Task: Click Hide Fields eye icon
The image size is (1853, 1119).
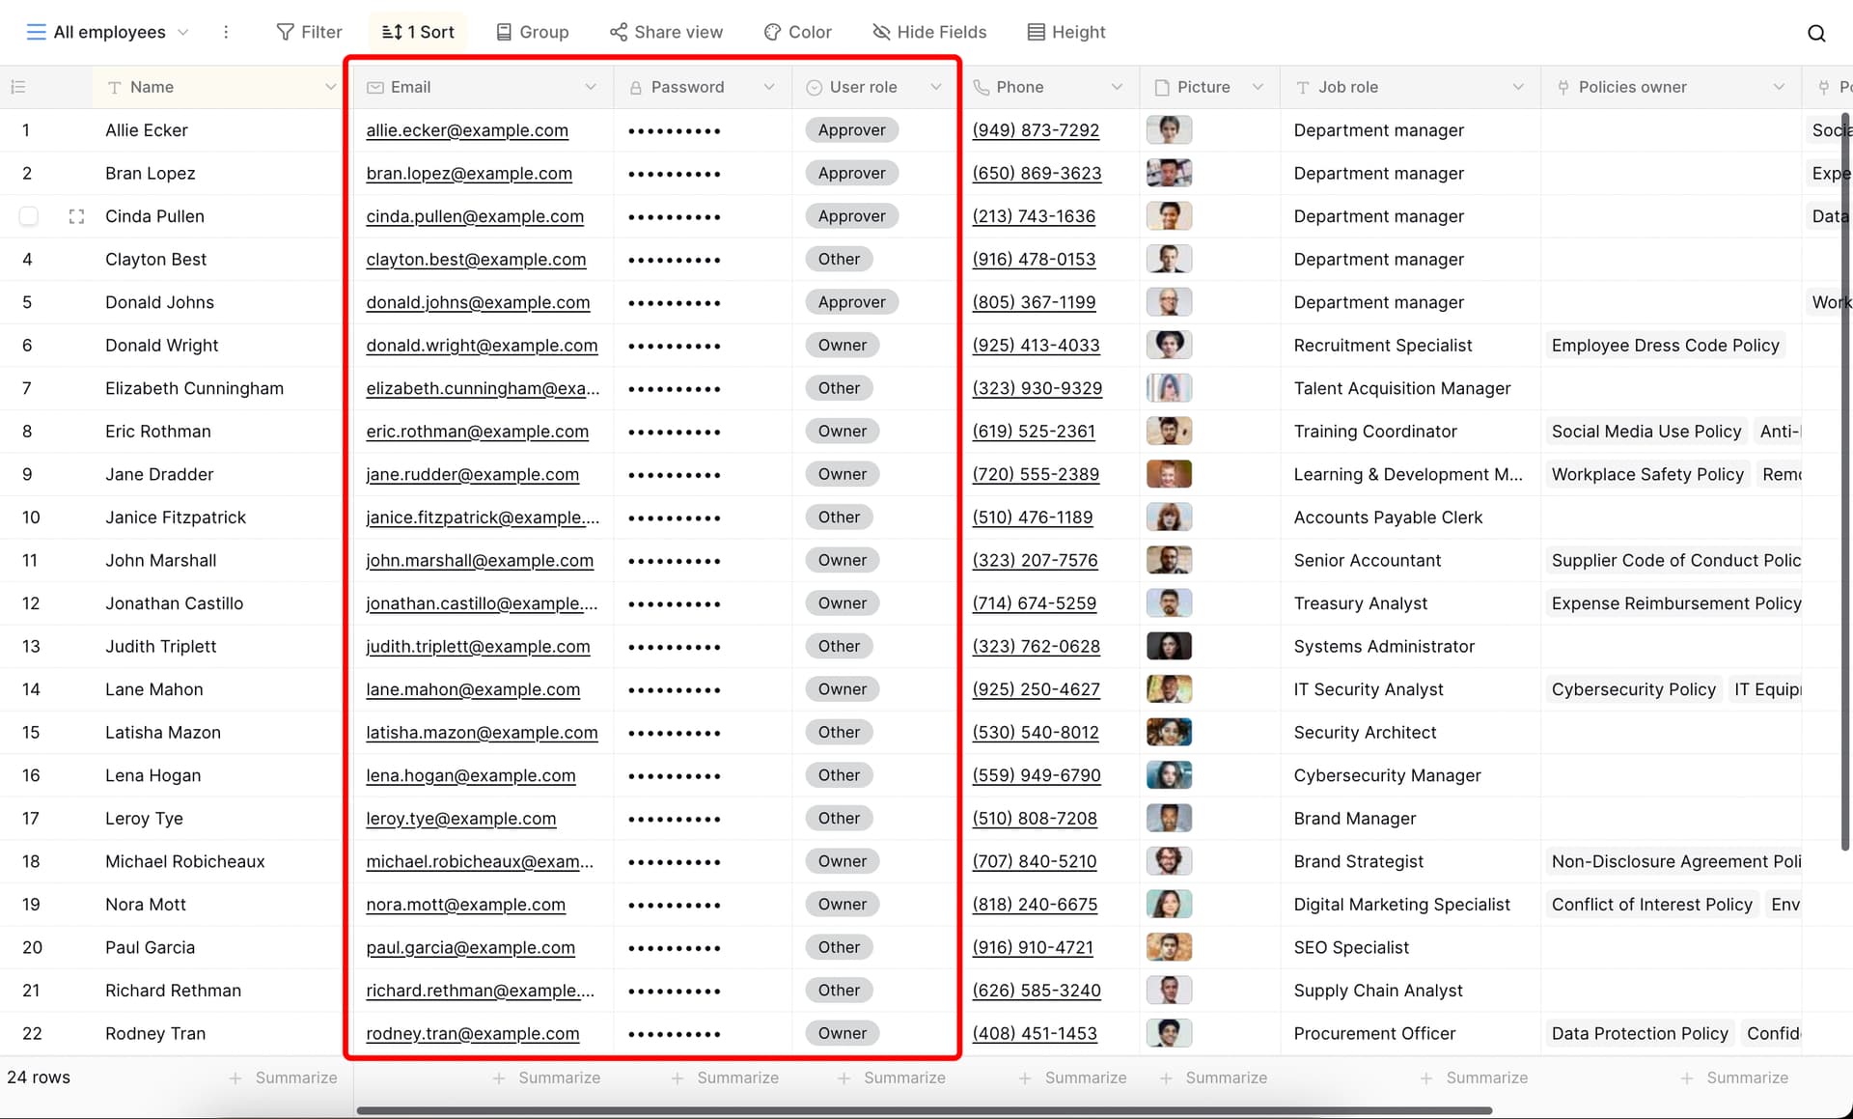Action: [x=881, y=32]
